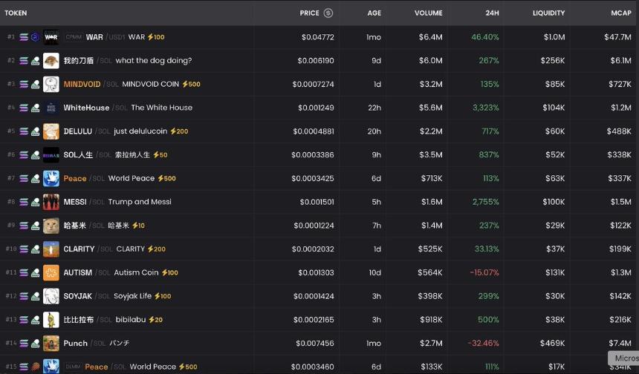
Task: Open the Punch token row
Action: click(75, 344)
